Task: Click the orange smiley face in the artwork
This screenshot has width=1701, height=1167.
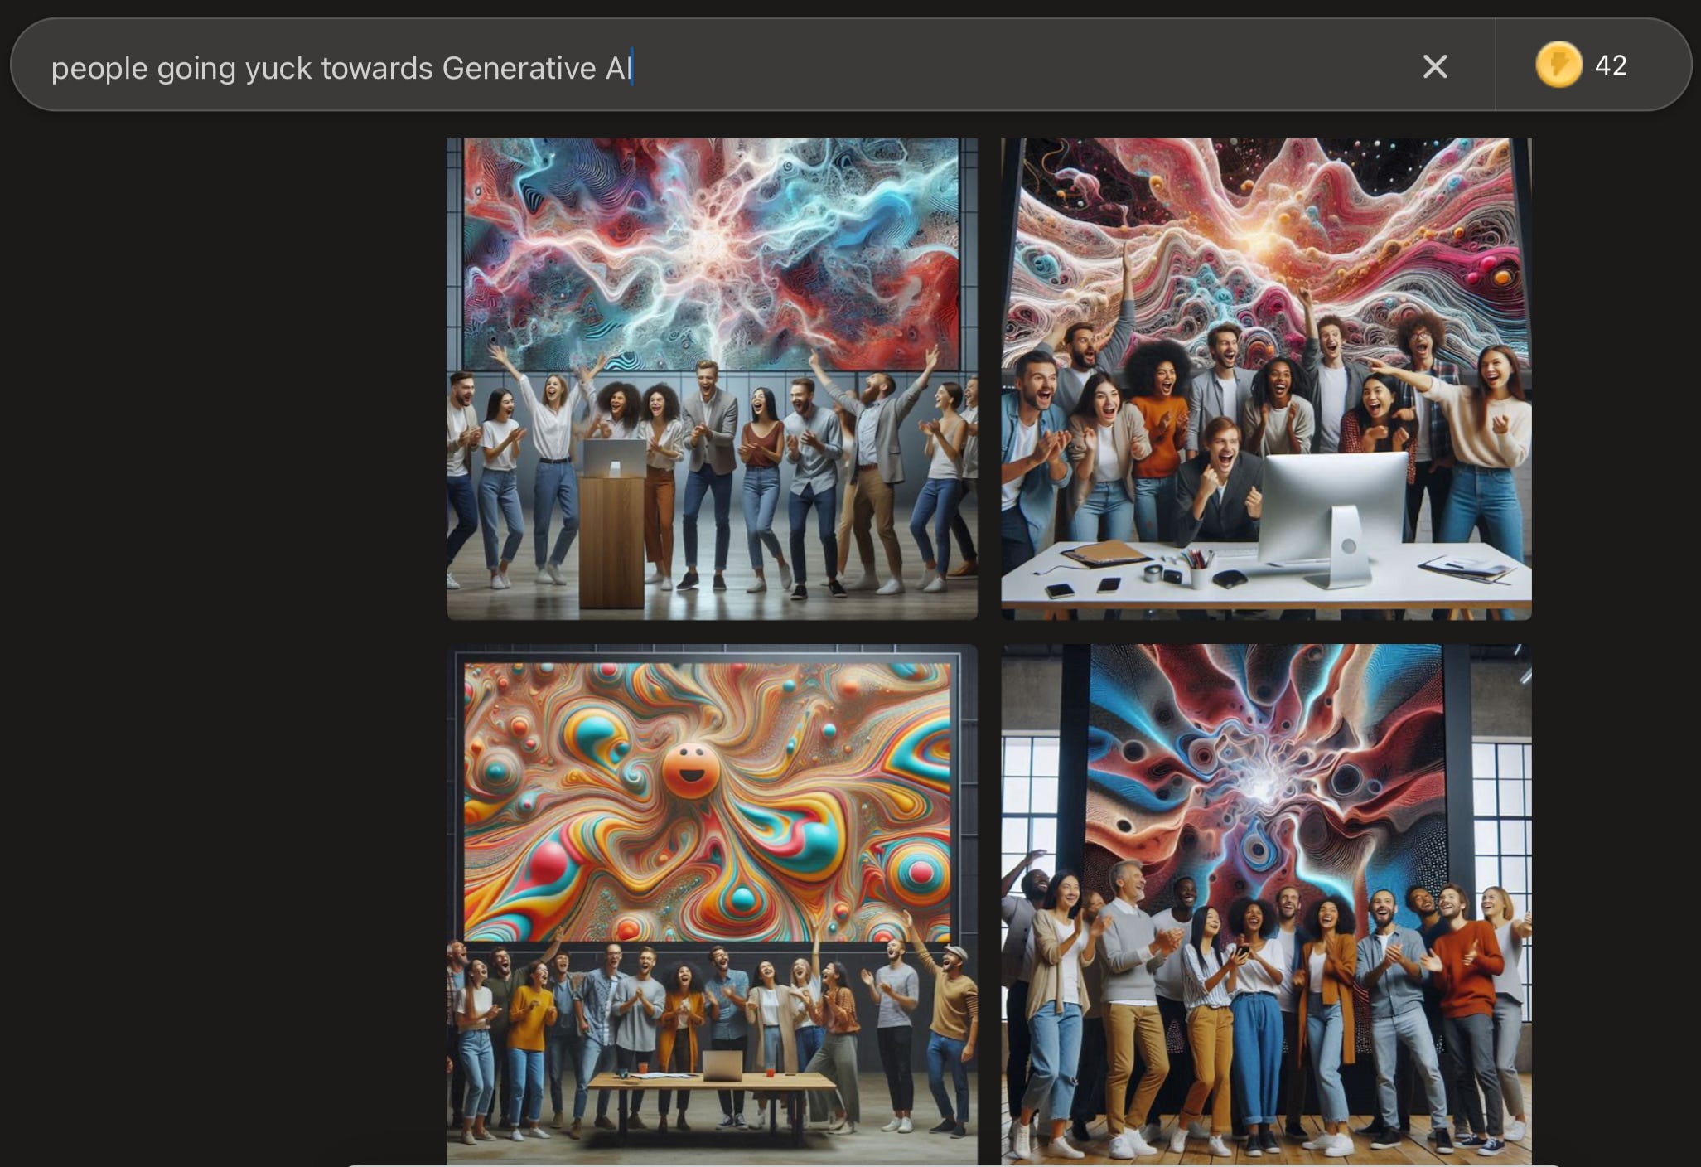Action: tap(690, 771)
